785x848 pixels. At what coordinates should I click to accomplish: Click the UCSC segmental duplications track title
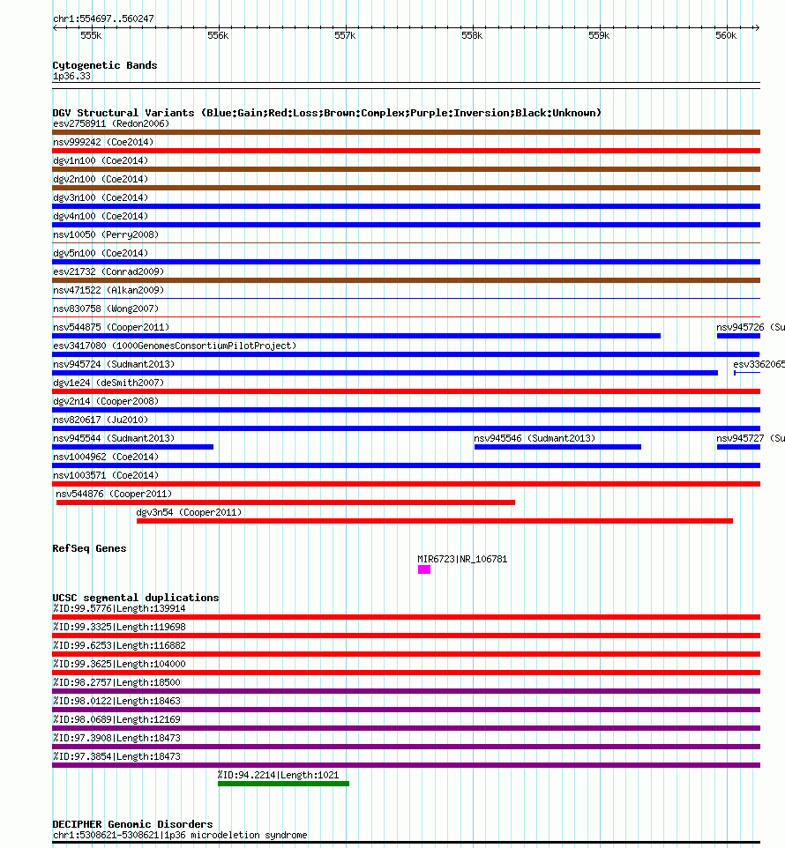click(x=136, y=598)
